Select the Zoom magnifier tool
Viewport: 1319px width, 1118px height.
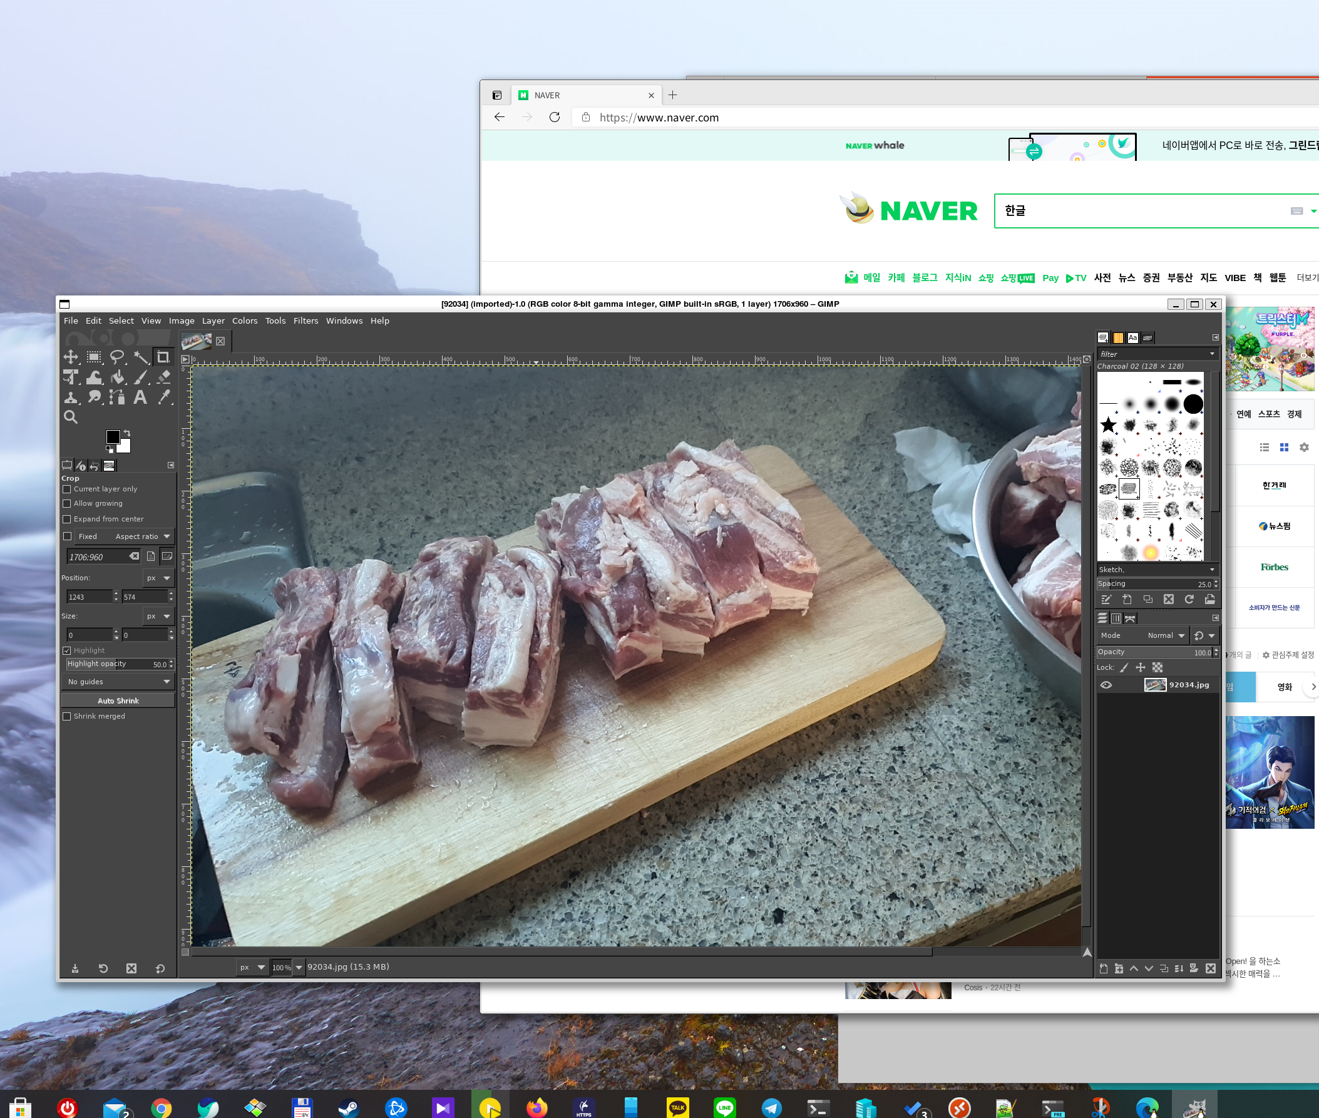70,417
